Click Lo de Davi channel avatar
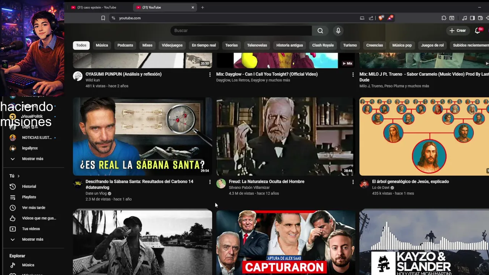This screenshot has height=275, width=489. (364, 184)
